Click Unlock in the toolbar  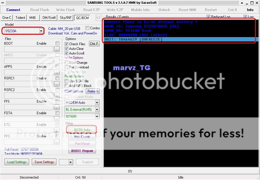164,10
